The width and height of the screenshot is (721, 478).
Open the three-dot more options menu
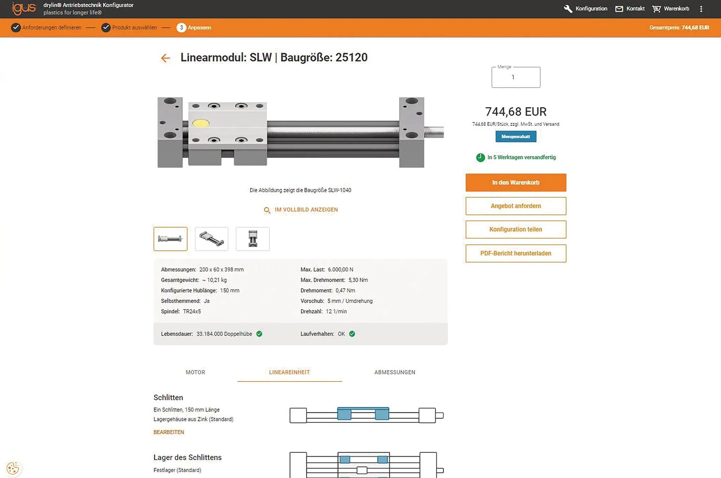(x=701, y=9)
